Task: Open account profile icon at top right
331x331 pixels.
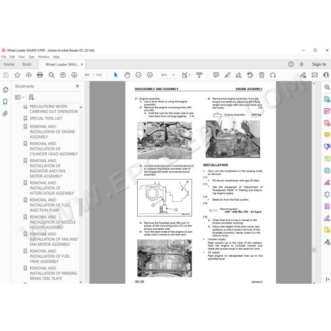Action: (326, 75)
